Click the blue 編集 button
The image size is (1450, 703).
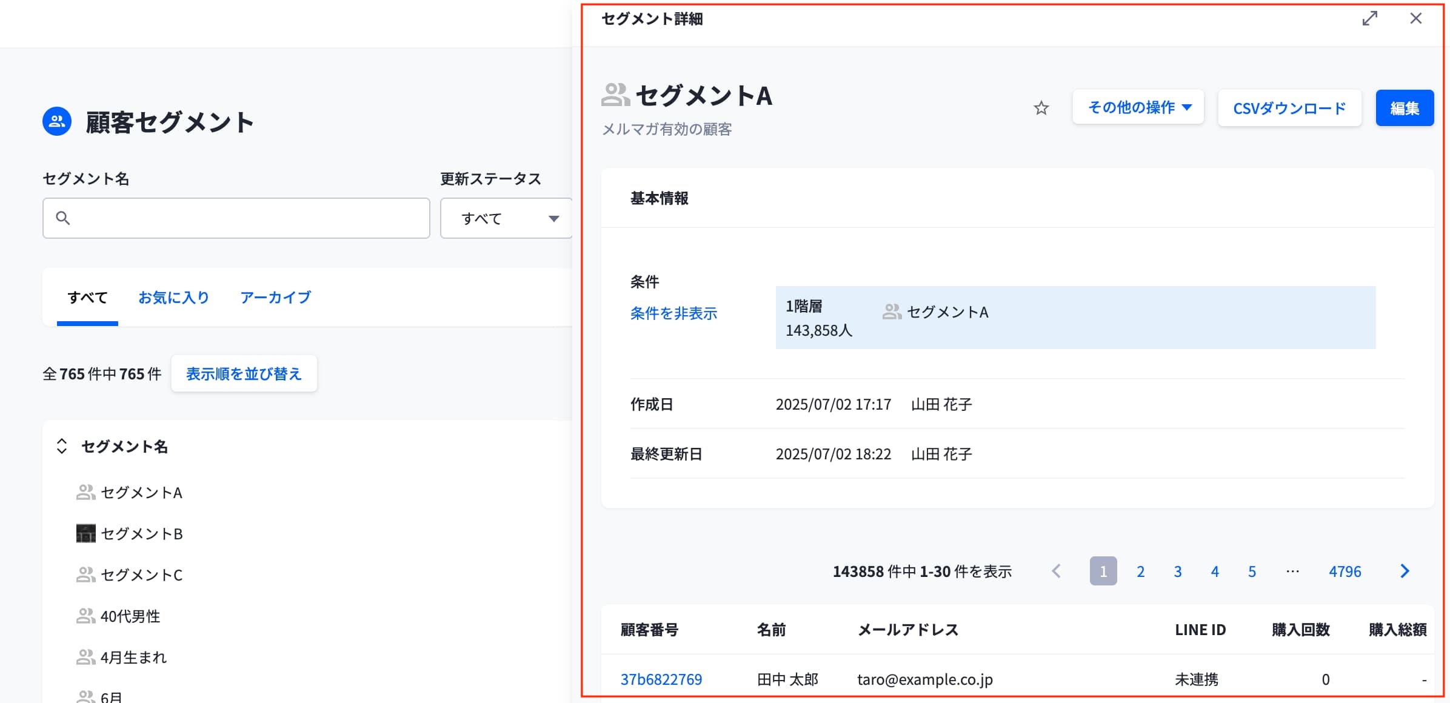(1404, 108)
